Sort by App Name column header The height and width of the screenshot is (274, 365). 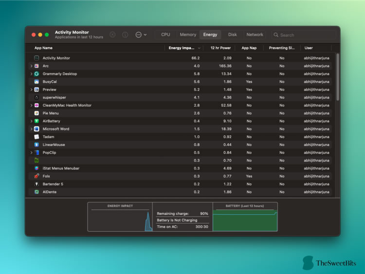pyautogui.click(x=43, y=48)
